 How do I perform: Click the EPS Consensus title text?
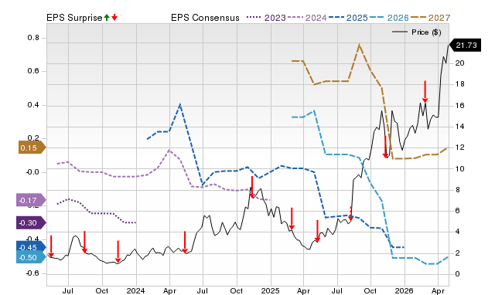[x=205, y=18]
